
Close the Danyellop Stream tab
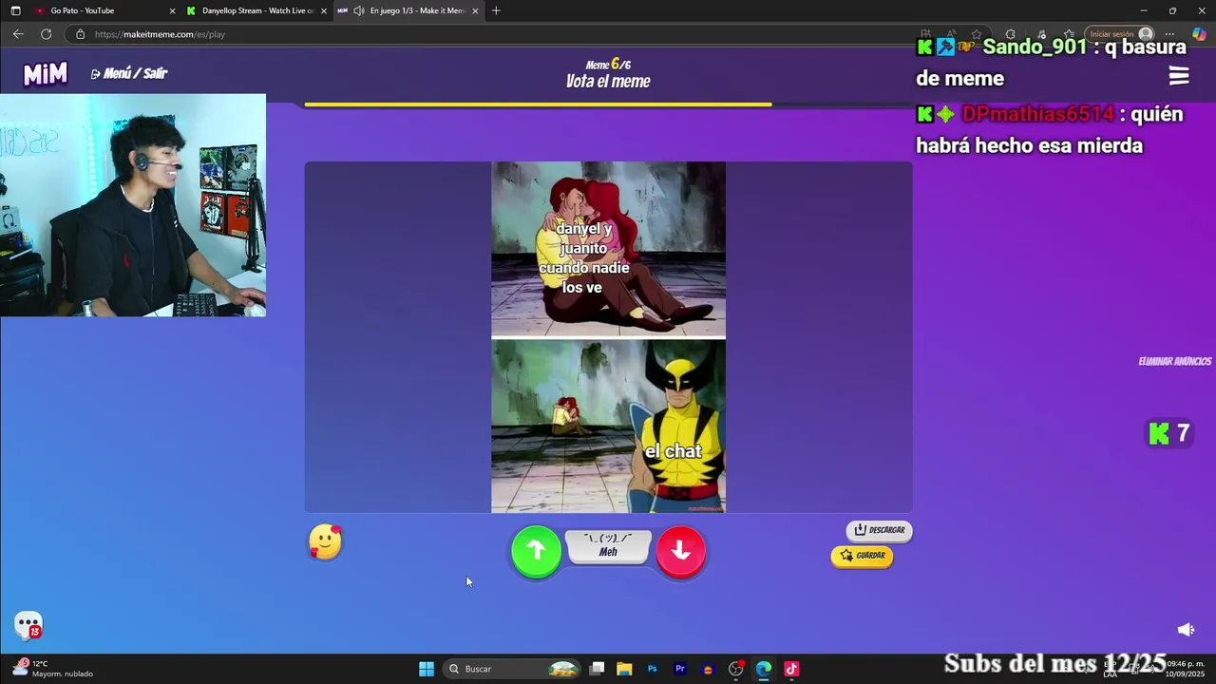point(324,10)
